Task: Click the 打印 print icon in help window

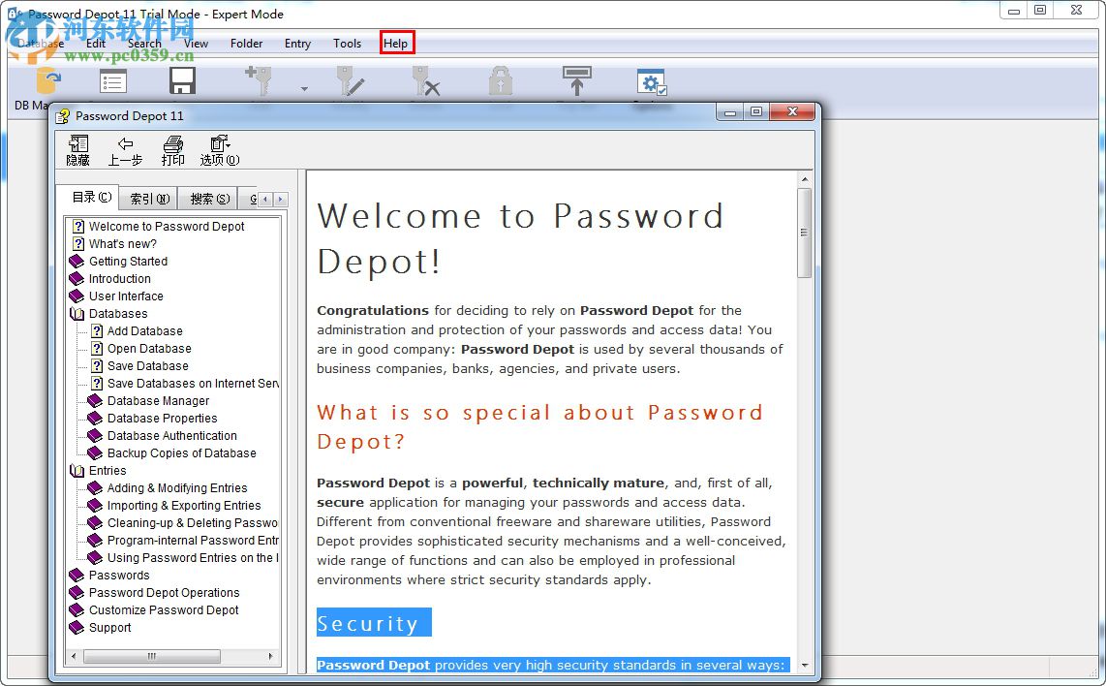Action: [x=172, y=150]
